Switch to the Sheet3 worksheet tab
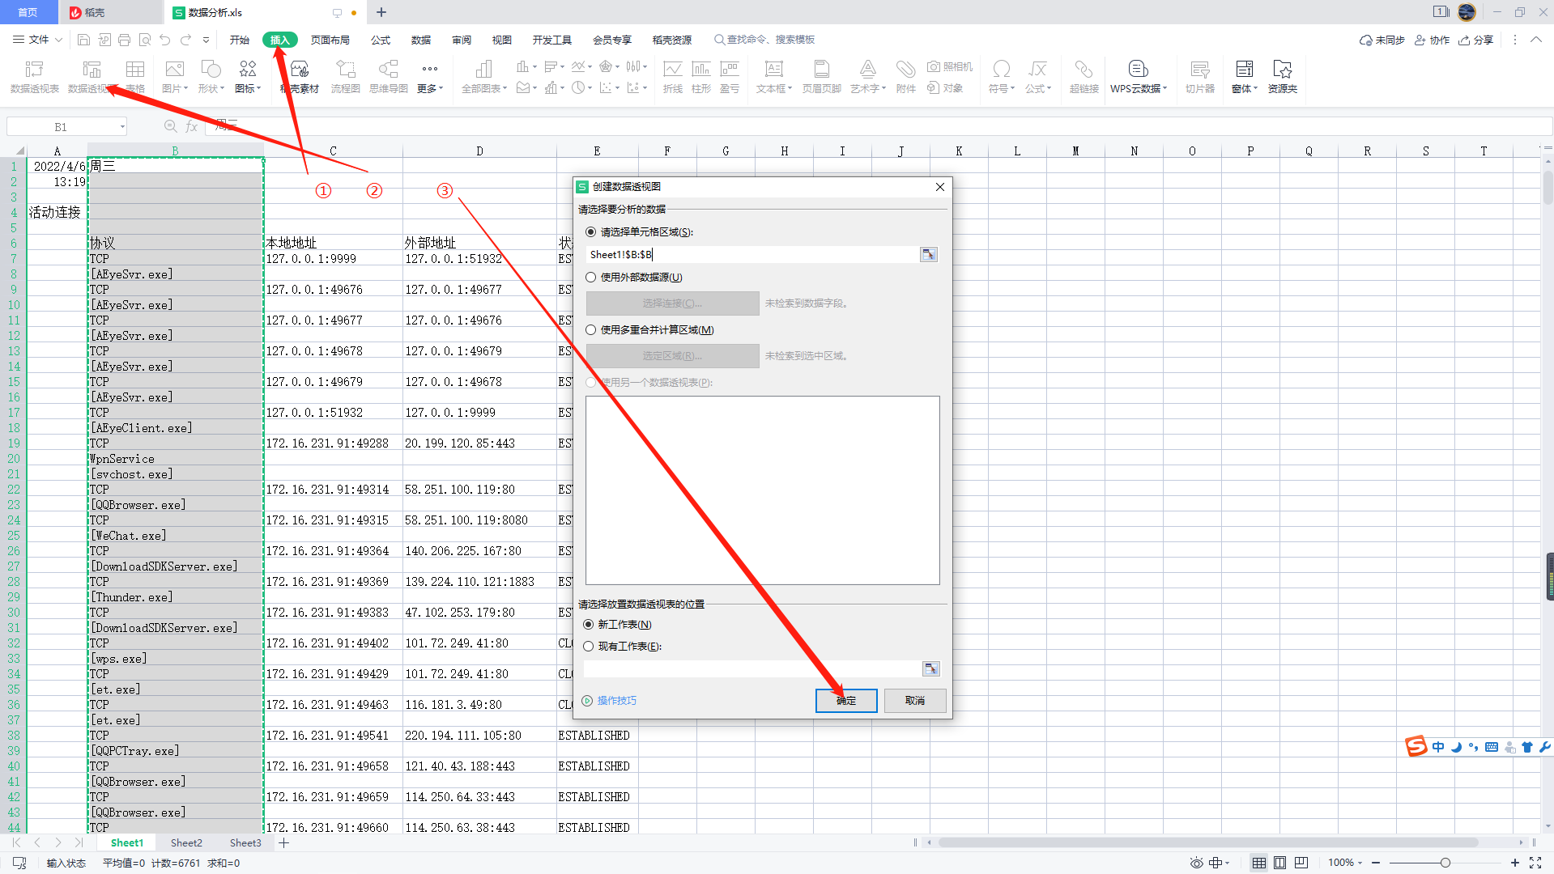This screenshot has width=1554, height=874. tap(245, 842)
